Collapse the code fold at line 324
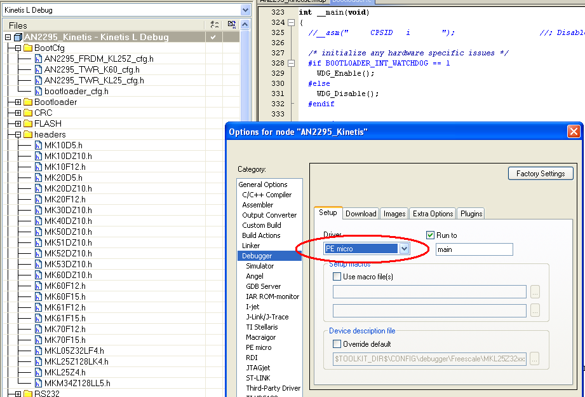 tap(292, 22)
